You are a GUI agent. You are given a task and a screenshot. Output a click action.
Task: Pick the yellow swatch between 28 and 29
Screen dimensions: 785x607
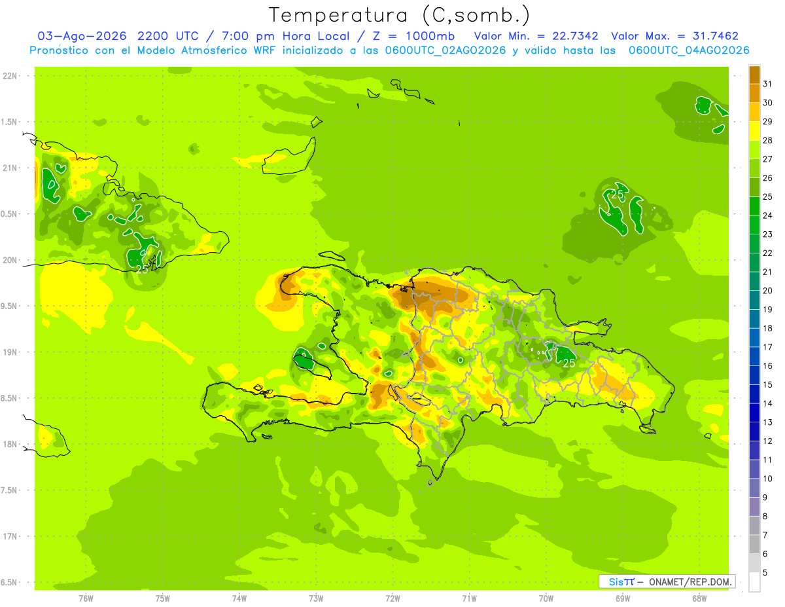[x=754, y=131]
